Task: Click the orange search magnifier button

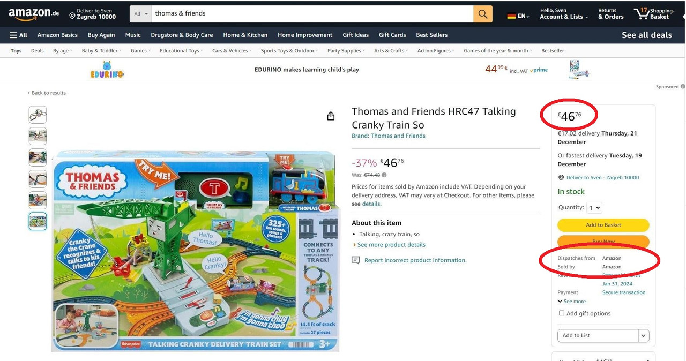Action: click(x=482, y=14)
